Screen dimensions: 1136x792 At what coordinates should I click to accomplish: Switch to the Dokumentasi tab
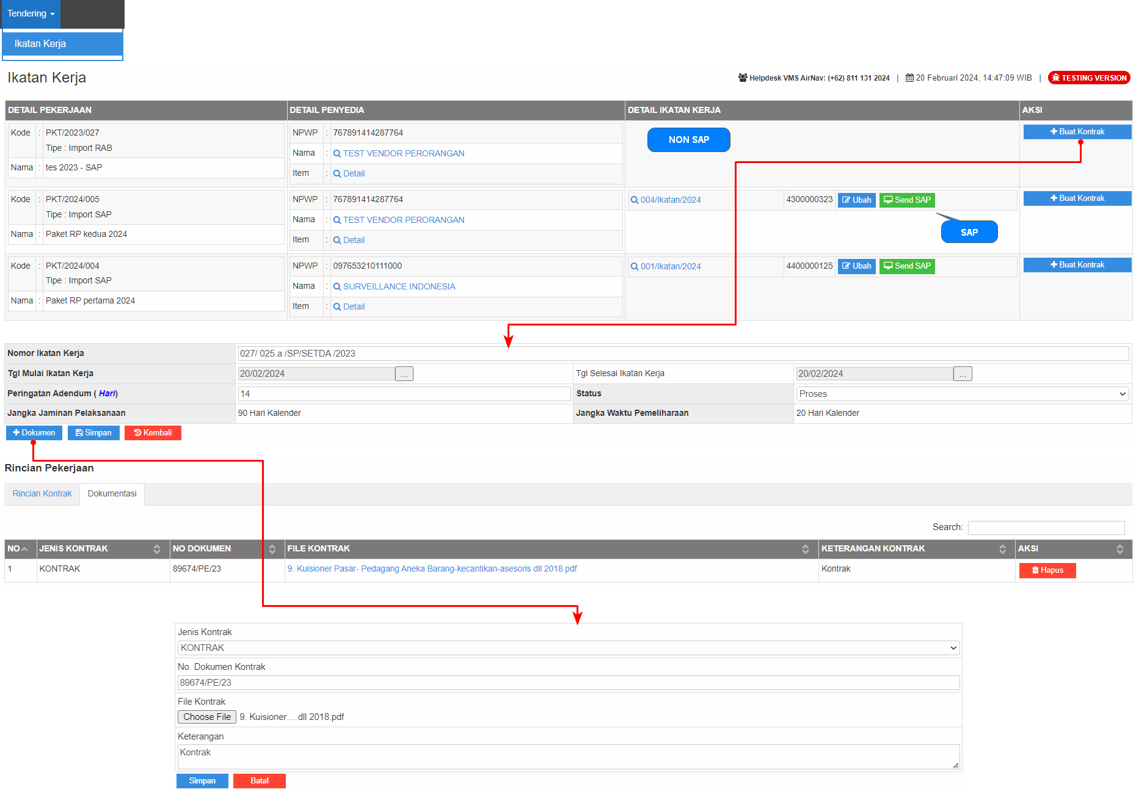(112, 494)
